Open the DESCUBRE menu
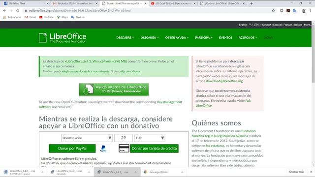 click(125, 38)
